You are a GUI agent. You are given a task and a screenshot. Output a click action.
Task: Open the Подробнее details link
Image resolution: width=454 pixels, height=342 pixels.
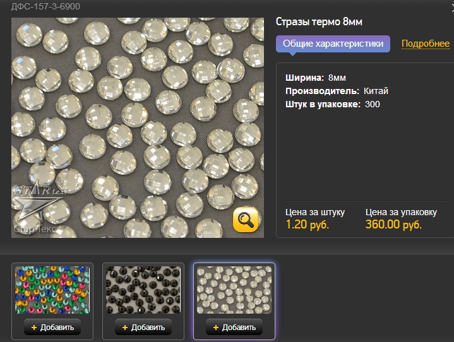coord(425,44)
